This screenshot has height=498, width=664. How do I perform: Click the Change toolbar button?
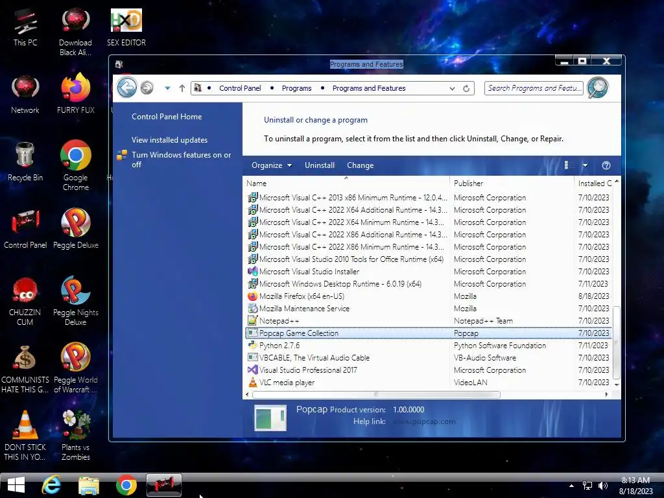pos(361,165)
